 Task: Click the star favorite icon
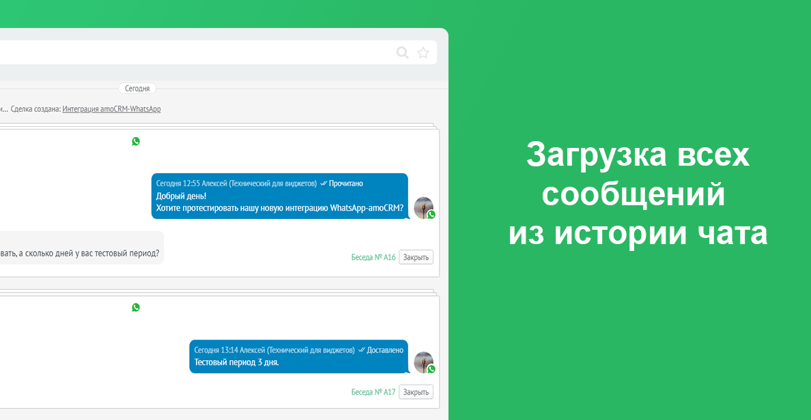coord(423,52)
